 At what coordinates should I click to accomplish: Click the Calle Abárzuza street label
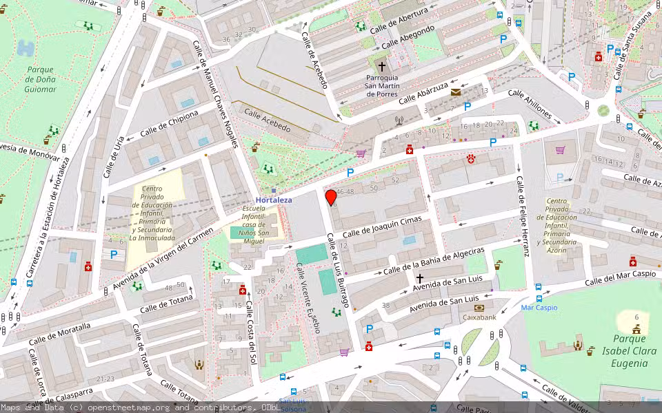423,94
